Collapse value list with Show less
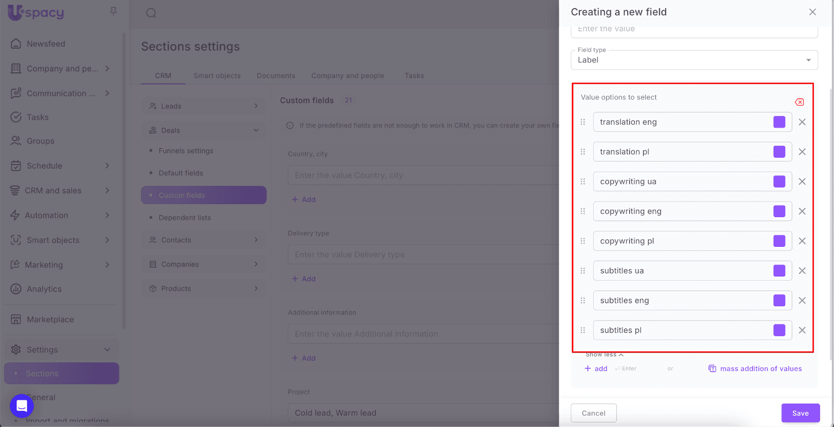 (604, 355)
